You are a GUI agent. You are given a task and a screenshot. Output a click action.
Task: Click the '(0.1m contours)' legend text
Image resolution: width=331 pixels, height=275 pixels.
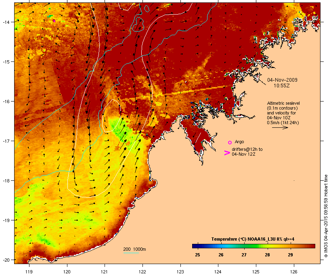point(282,108)
